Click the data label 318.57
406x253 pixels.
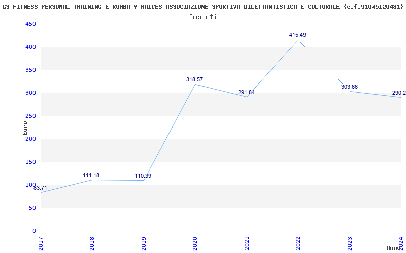[194, 80]
